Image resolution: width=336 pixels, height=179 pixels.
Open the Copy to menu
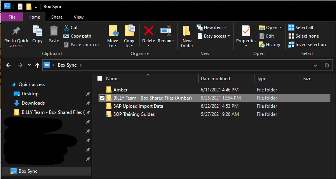[129, 36]
